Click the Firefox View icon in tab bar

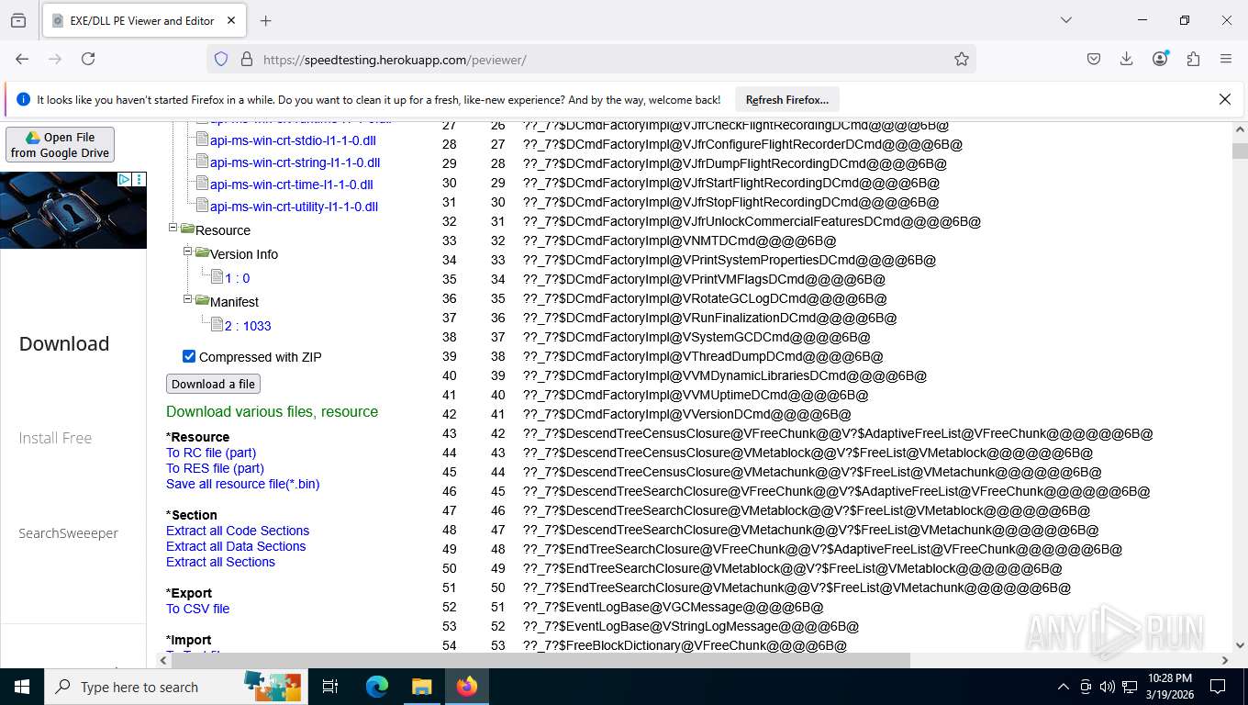18,20
